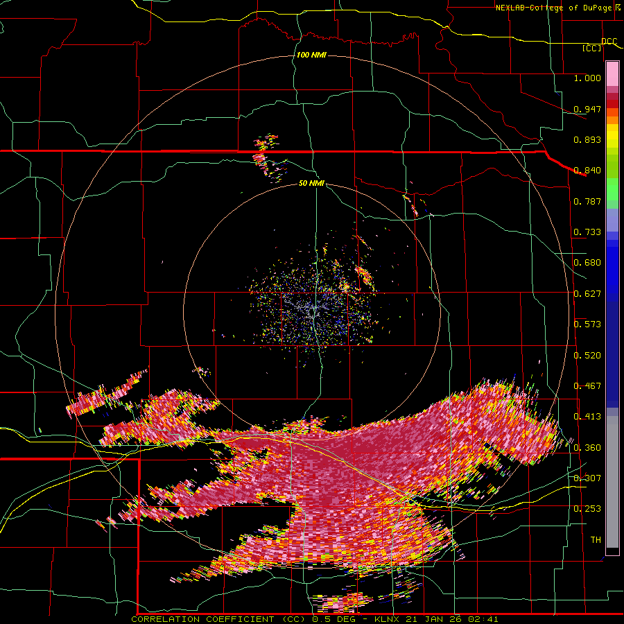
Task: Click the 0.893 scale value
Action: [587, 139]
